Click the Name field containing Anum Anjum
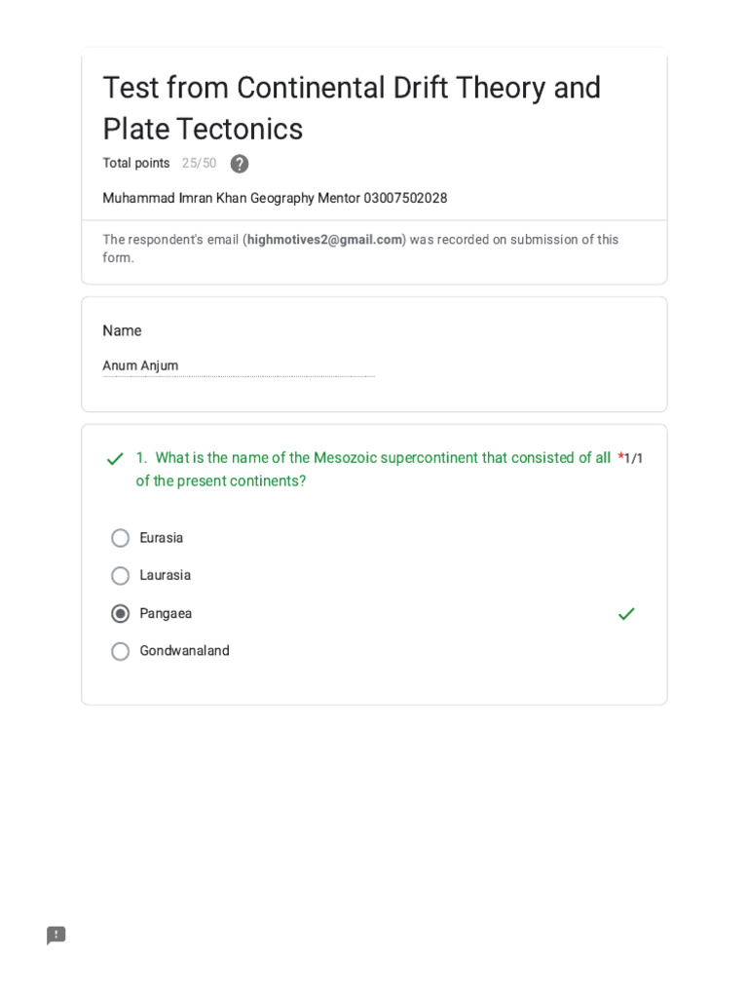 [x=238, y=366]
